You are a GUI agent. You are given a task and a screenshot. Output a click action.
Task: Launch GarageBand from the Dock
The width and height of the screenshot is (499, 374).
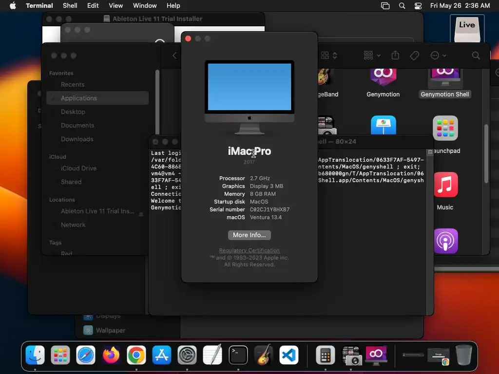coord(264,355)
